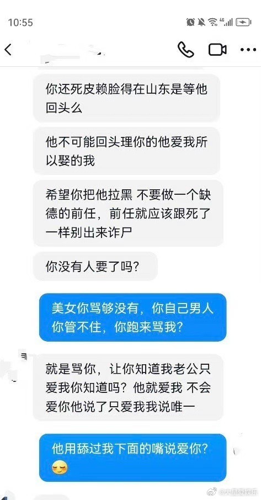The width and height of the screenshot is (261, 500).
Task: Tap the 4G signal strength indicator
Action: 226,22
